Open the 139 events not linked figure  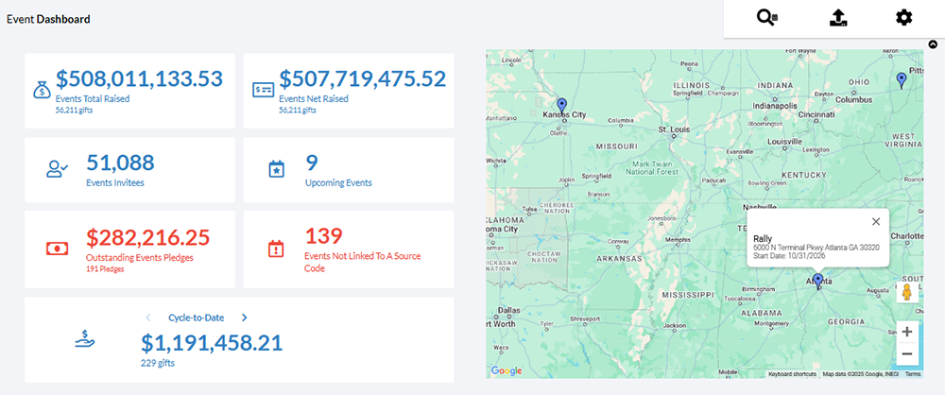click(x=323, y=236)
